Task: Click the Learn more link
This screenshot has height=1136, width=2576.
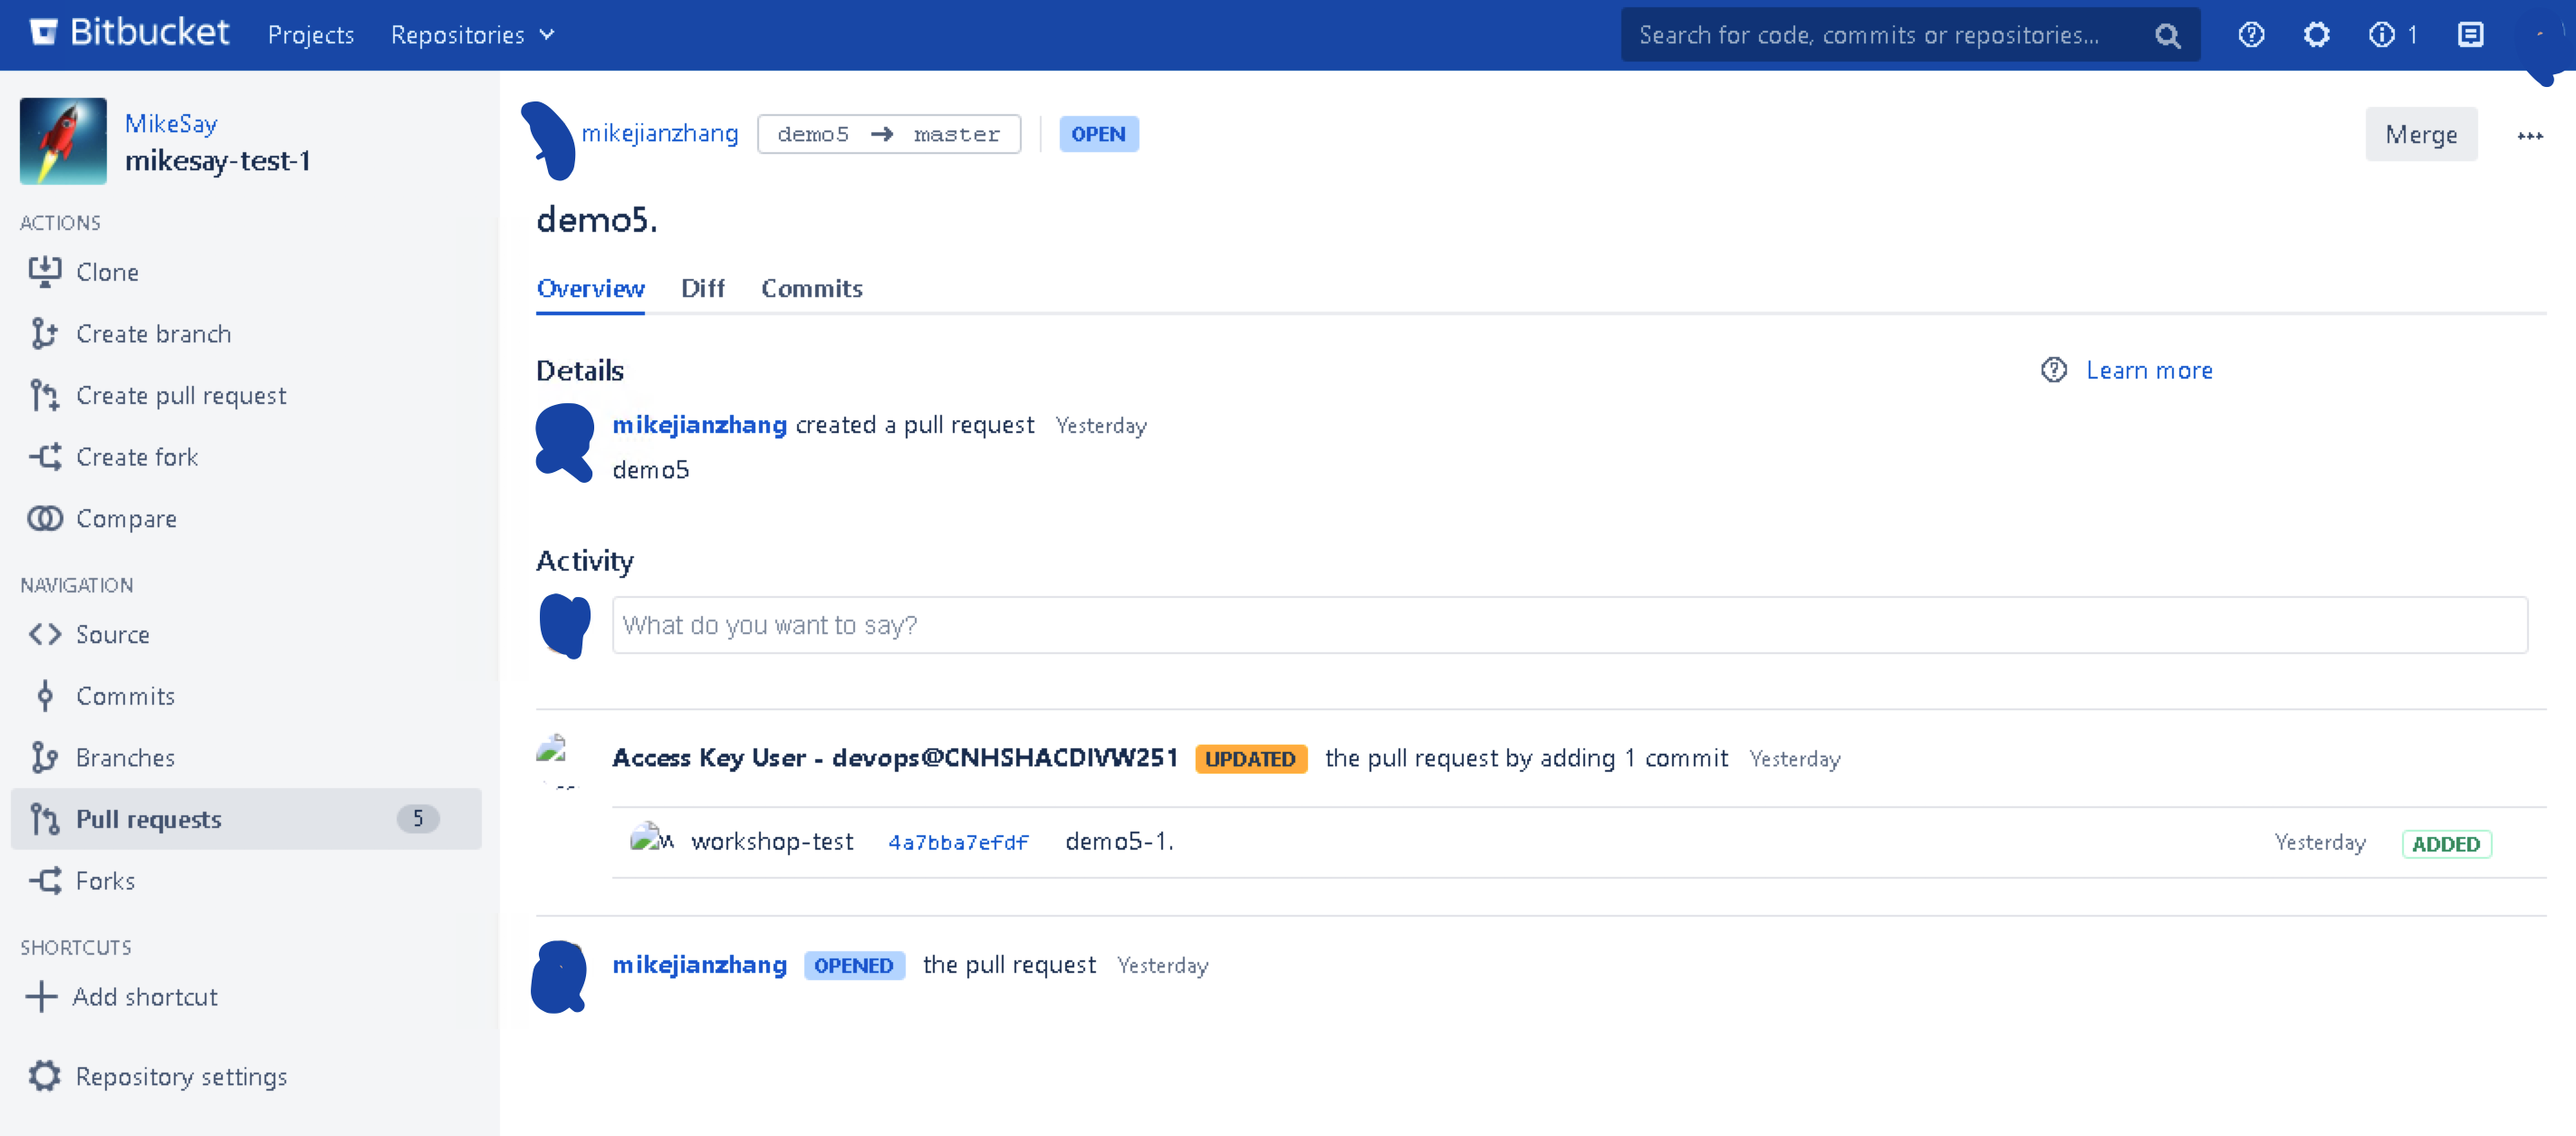Action: [2148, 370]
